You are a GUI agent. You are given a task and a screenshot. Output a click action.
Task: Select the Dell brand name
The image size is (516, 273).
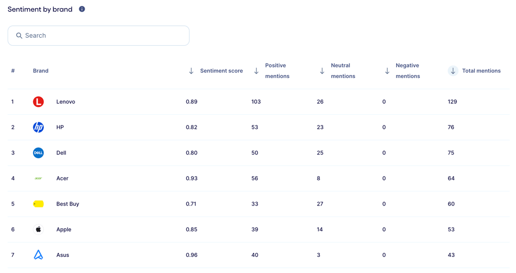click(x=61, y=153)
